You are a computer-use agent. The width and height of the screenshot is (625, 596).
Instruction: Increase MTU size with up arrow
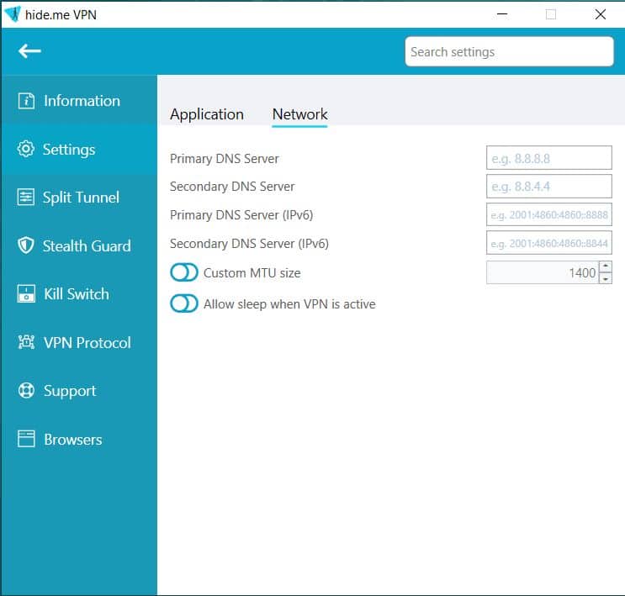click(x=605, y=266)
